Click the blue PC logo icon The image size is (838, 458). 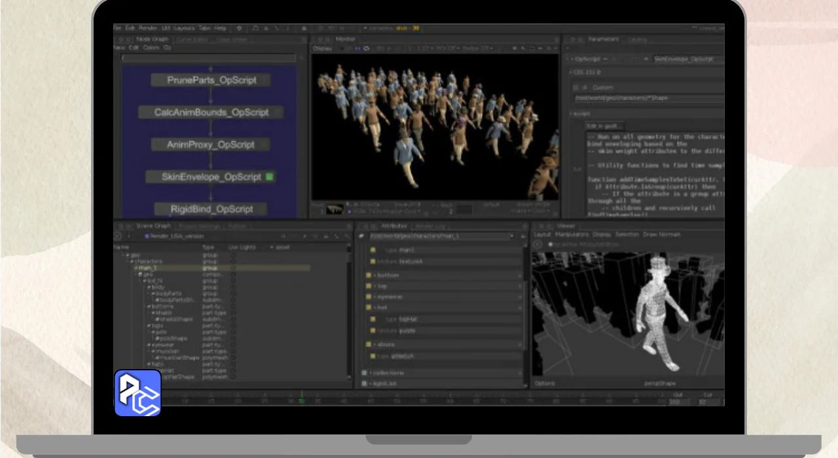(x=137, y=393)
